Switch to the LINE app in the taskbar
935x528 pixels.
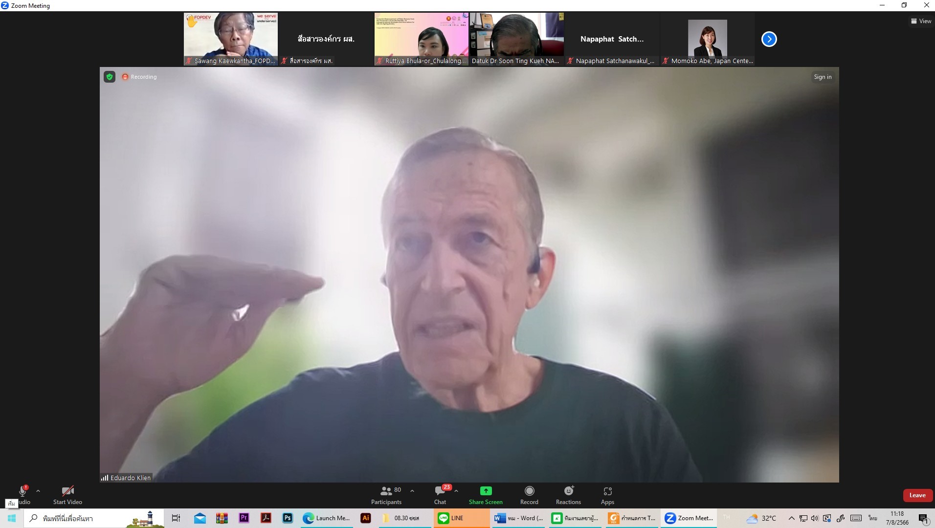click(x=462, y=518)
